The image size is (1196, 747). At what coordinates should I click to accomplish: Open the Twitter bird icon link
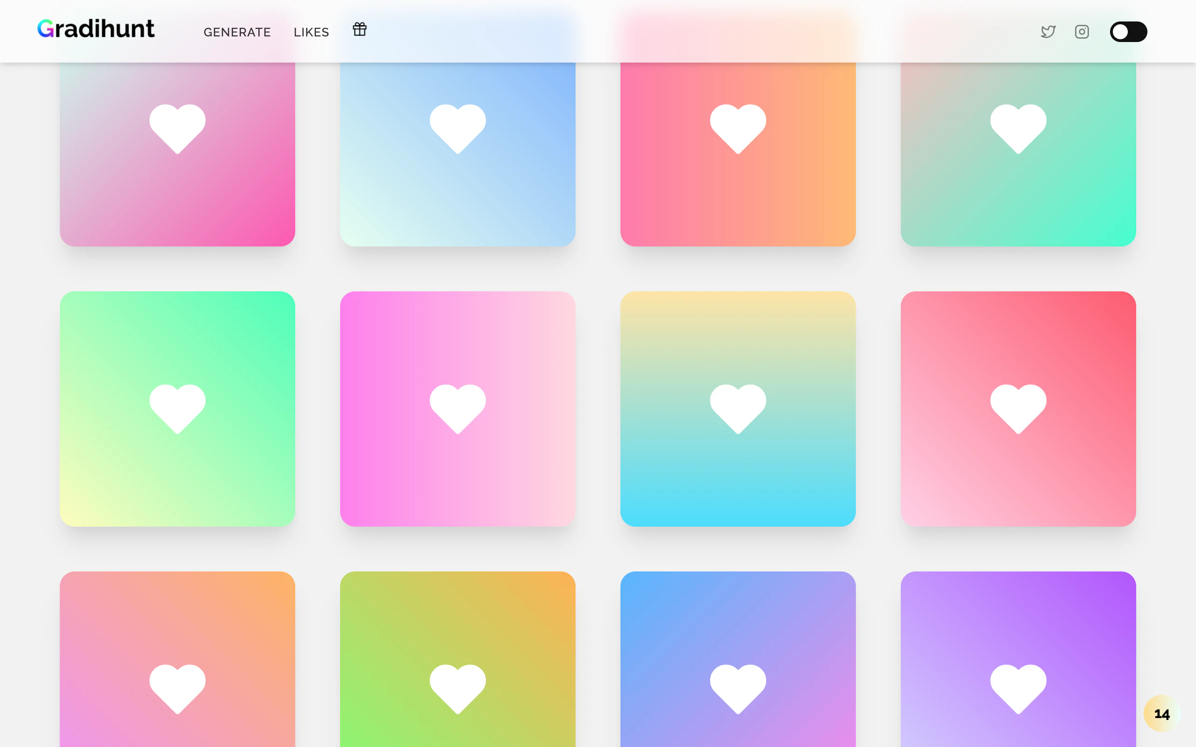(x=1048, y=32)
